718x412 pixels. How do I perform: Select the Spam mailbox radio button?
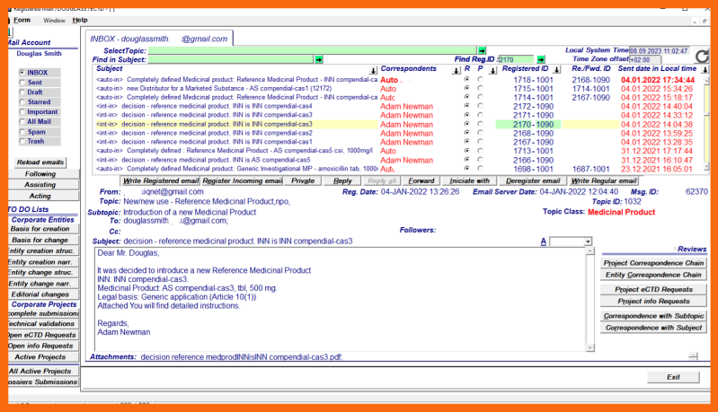point(22,131)
